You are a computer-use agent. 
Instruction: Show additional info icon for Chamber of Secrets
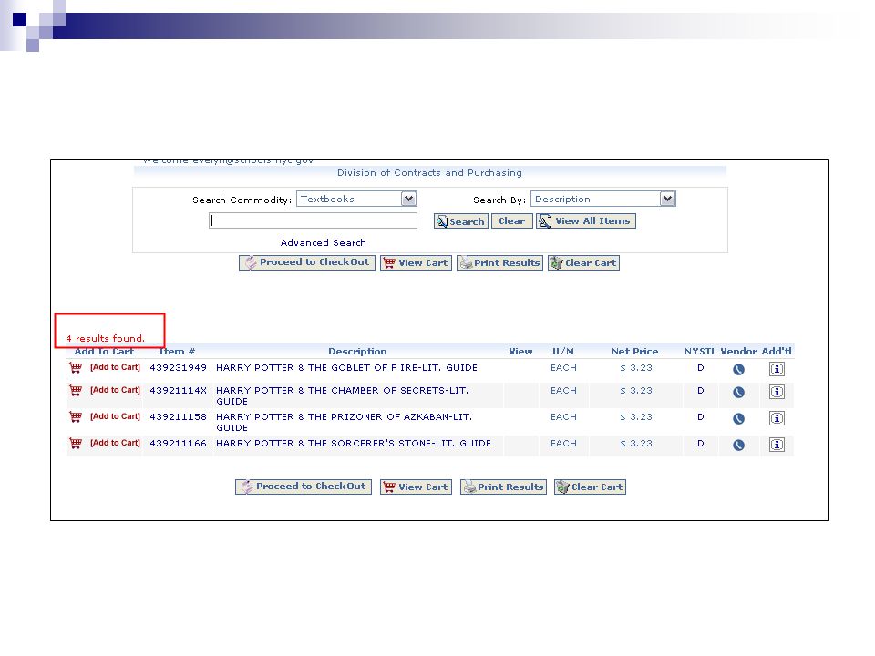(x=777, y=392)
